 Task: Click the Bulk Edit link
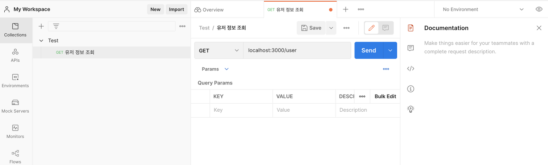(385, 96)
